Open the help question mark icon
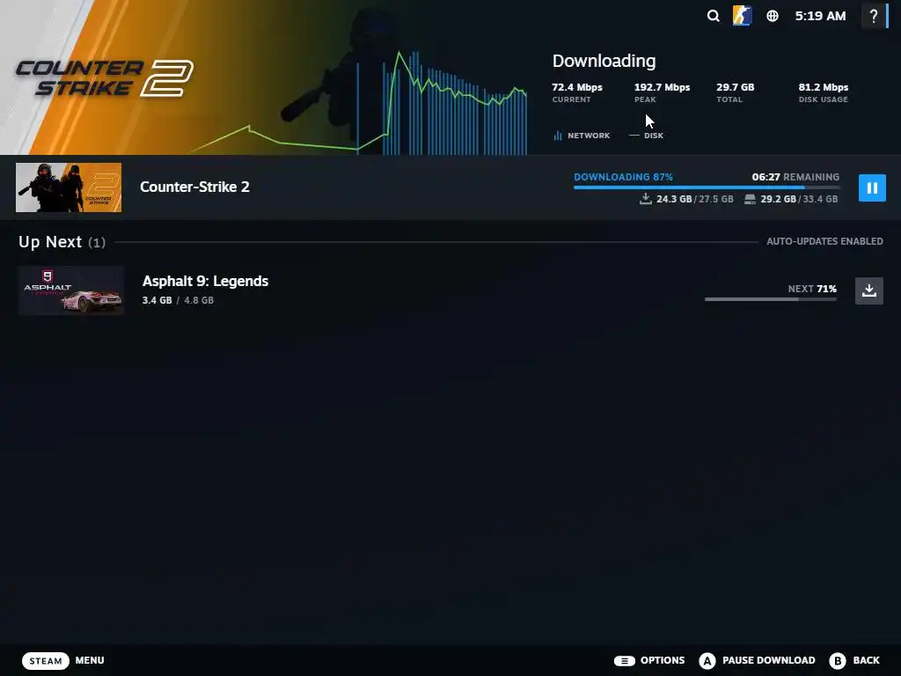 click(x=874, y=16)
